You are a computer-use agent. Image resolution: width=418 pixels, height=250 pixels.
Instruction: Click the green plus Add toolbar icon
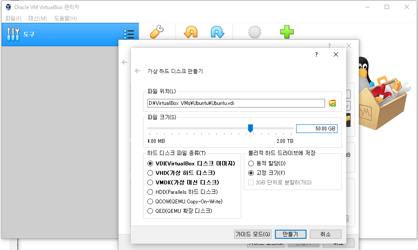[x=287, y=32]
